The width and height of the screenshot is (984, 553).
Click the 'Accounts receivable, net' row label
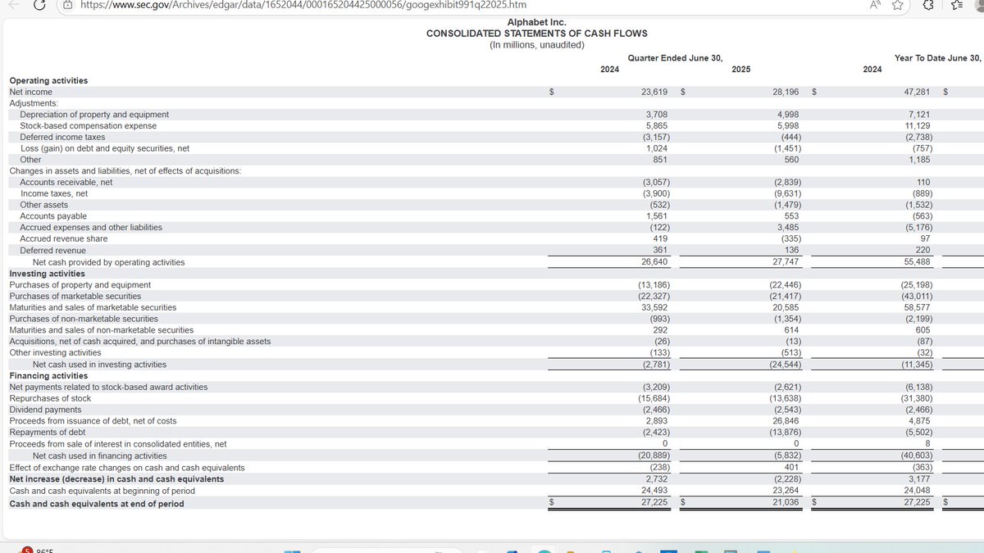pyautogui.click(x=66, y=182)
